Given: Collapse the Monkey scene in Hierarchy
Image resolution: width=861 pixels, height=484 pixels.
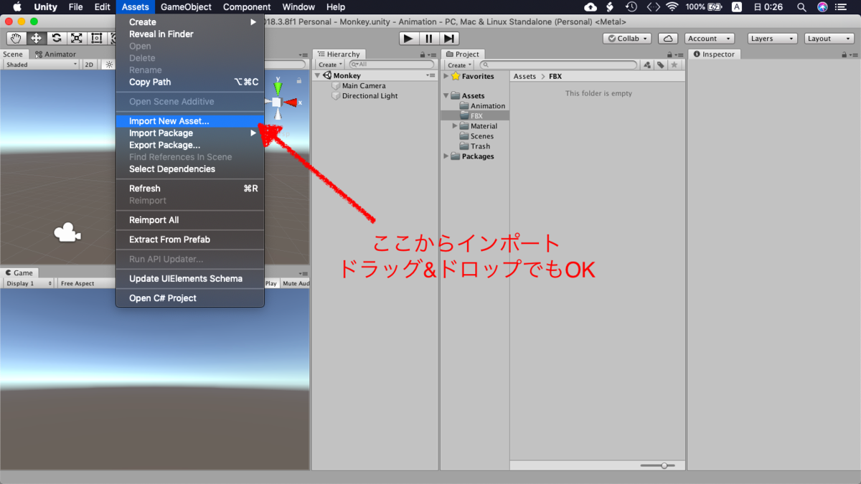Looking at the screenshot, I should (x=318, y=75).
